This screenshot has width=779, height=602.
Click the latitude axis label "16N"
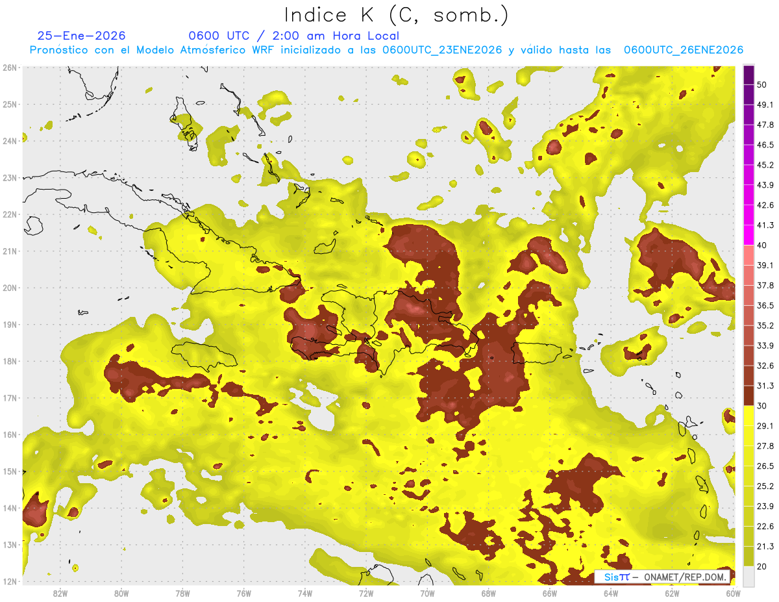[10, 434]
